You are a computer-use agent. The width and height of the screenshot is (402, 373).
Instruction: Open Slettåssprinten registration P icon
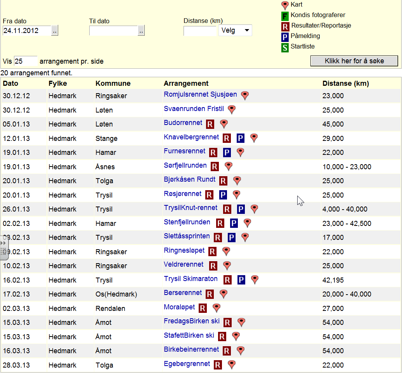[232, 237]
